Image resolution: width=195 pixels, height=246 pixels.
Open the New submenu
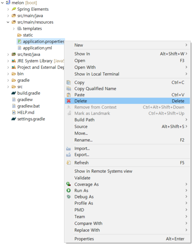click(127, 45)
